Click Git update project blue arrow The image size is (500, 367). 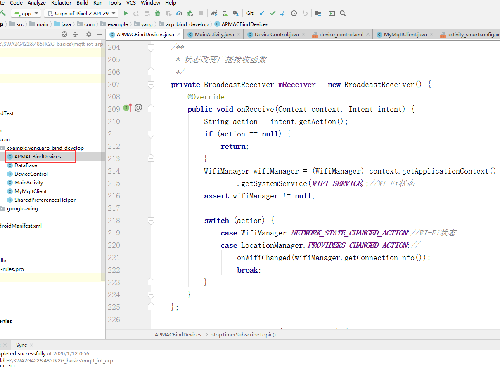coord(262,13)
